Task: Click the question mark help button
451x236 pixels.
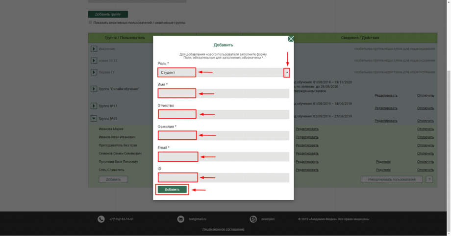Action: (x=429, y=179)
